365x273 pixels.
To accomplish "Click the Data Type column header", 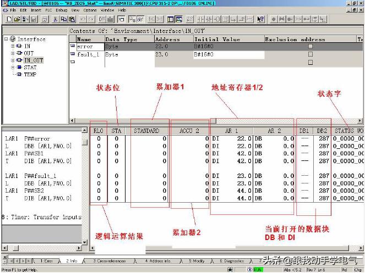I will click(x=129, y=39).
